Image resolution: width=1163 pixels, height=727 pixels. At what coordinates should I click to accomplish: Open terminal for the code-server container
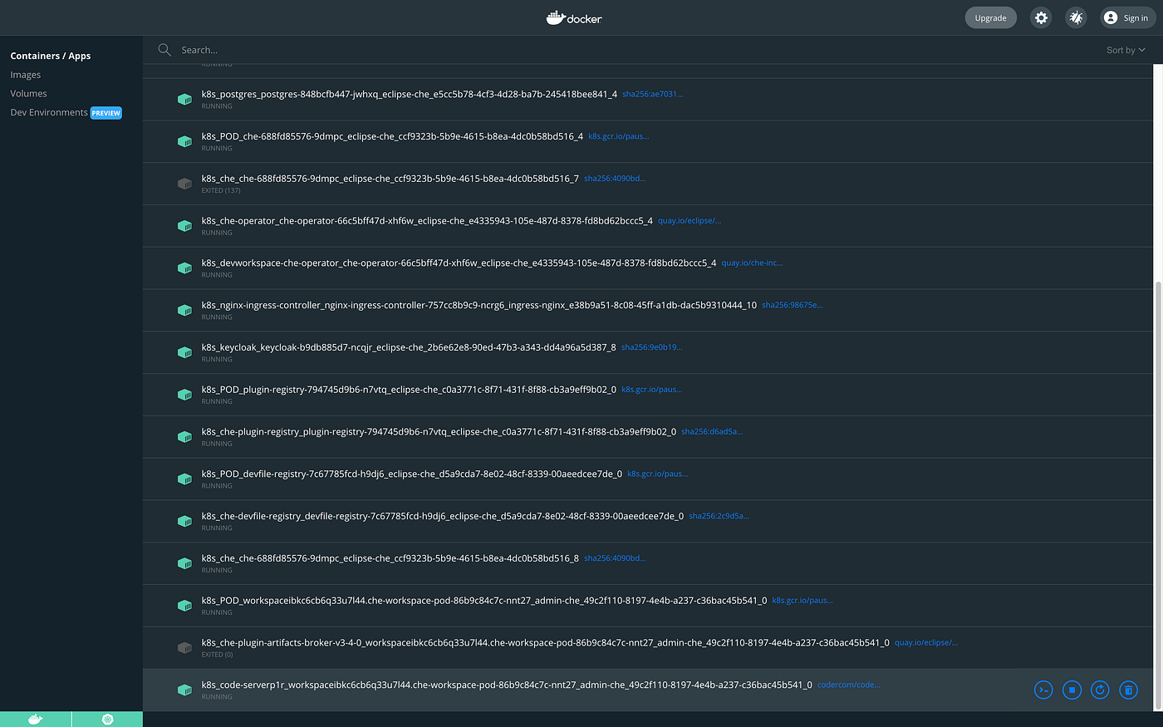(1043, 690)
